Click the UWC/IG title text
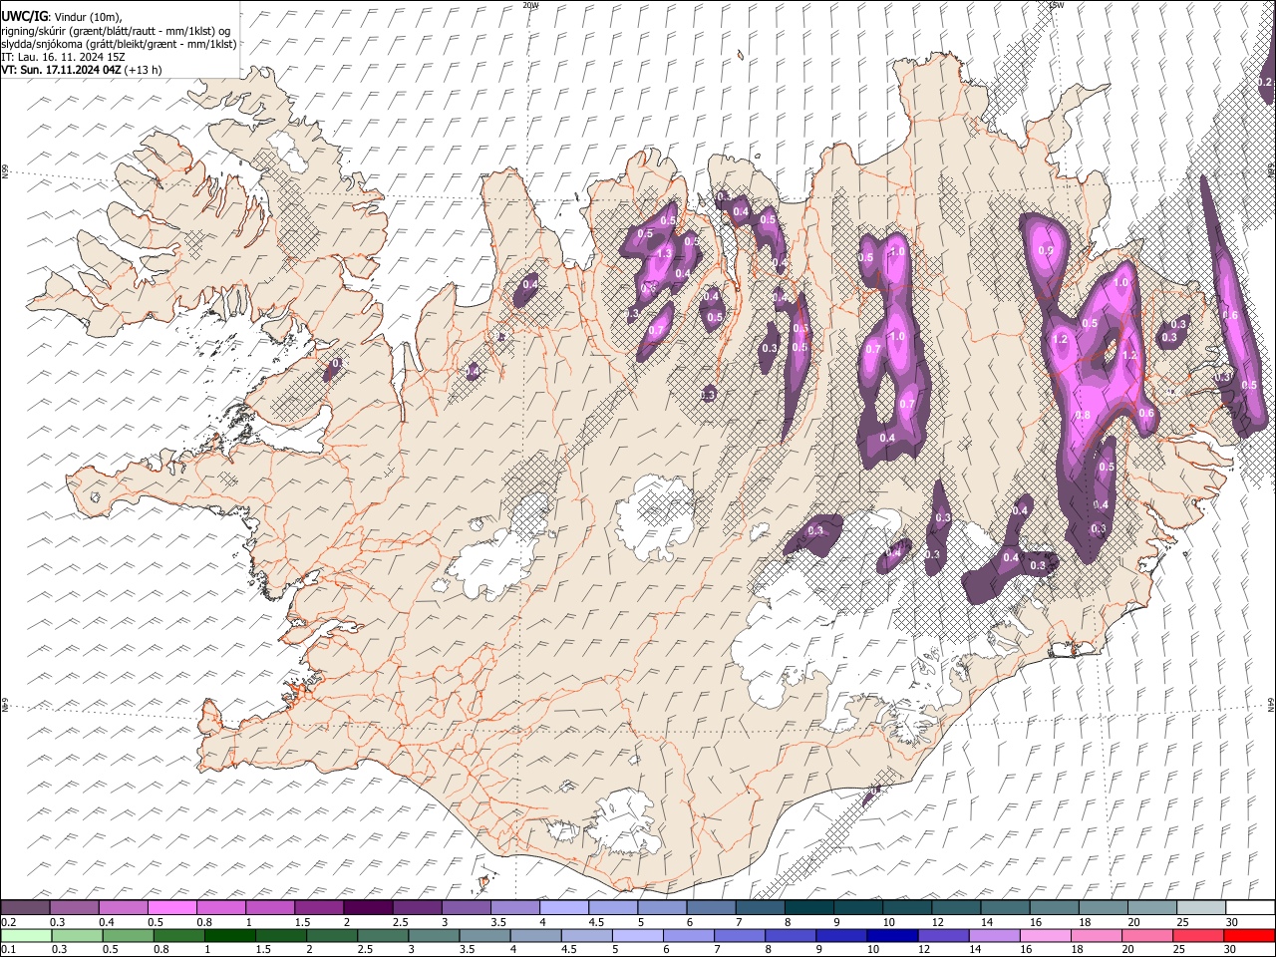 [24, 17]
